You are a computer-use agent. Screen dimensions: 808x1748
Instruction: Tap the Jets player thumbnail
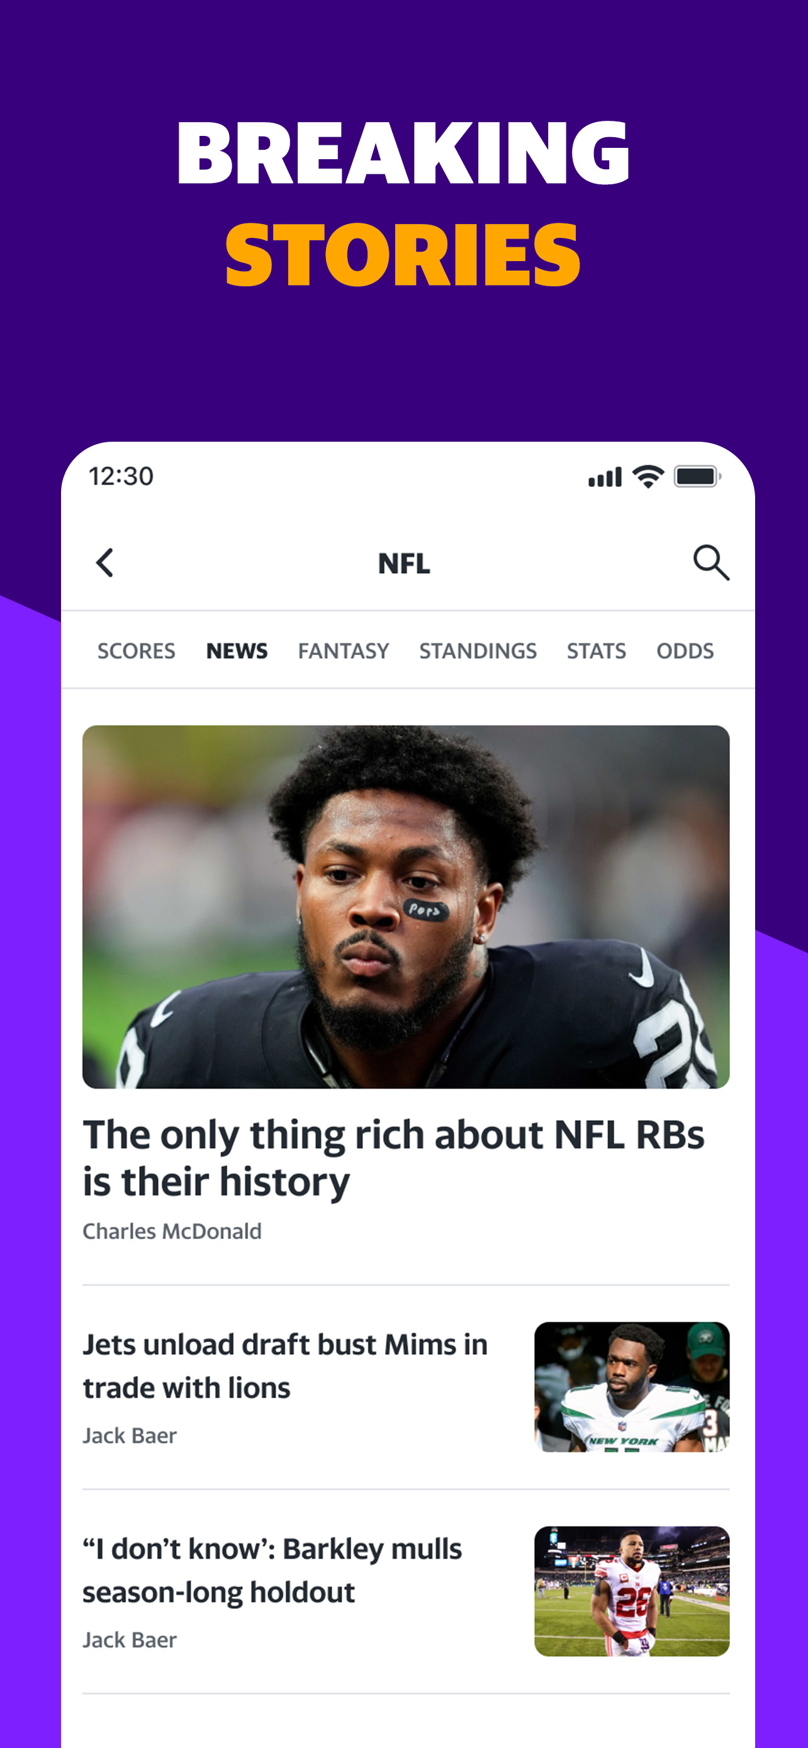632,1387
